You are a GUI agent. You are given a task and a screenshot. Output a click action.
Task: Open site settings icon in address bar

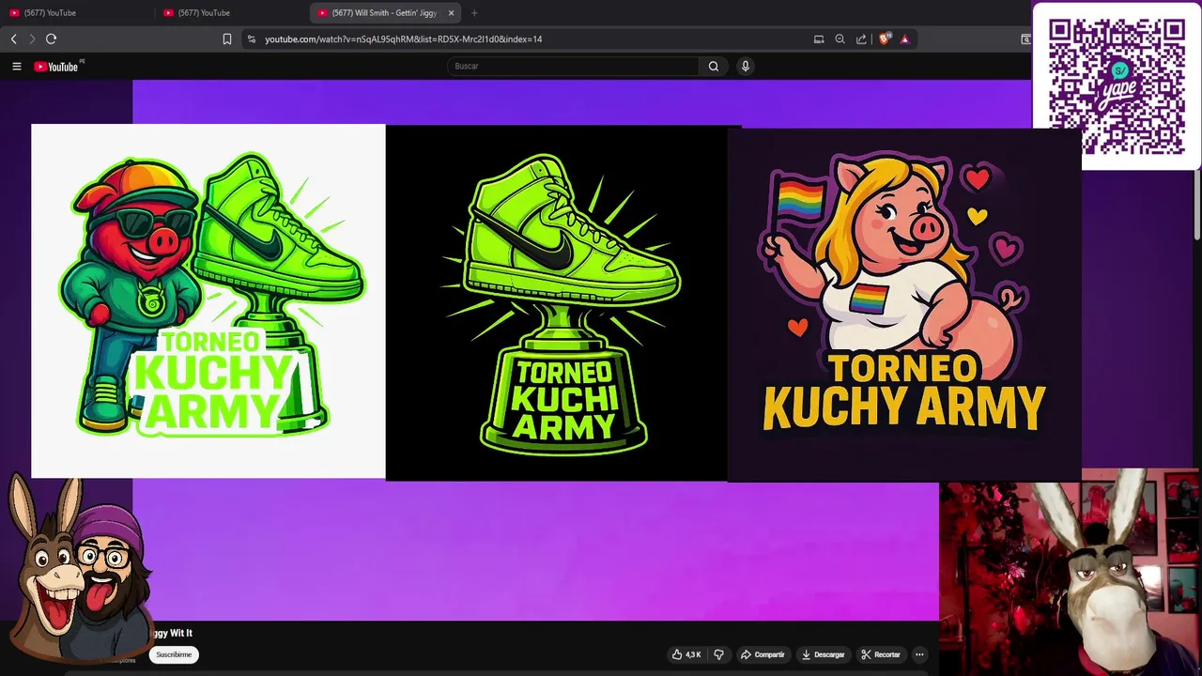[251, 38]
